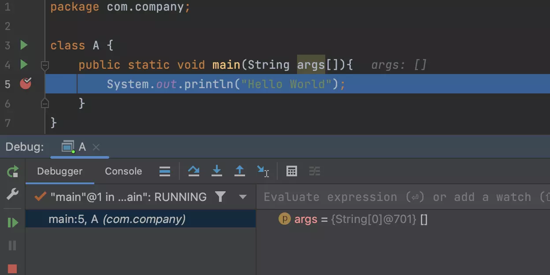Click the parameter icon beside args

point(285,219)
